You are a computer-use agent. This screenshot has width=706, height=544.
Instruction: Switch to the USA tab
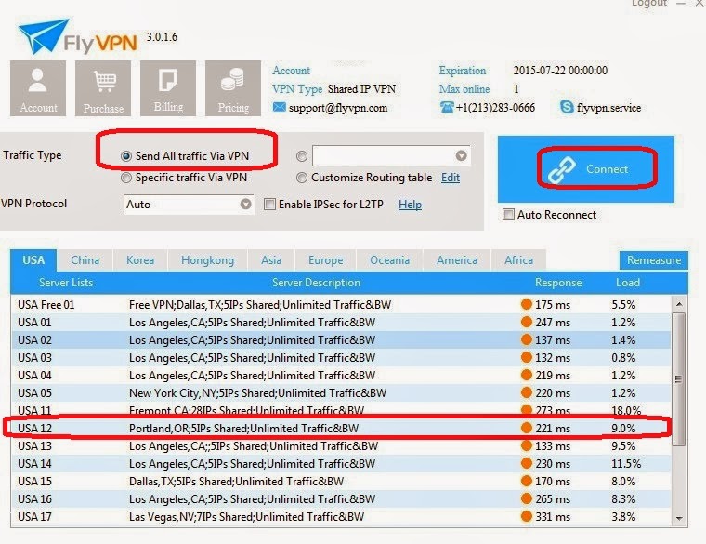pyautogui.click(x=33, y=260)
